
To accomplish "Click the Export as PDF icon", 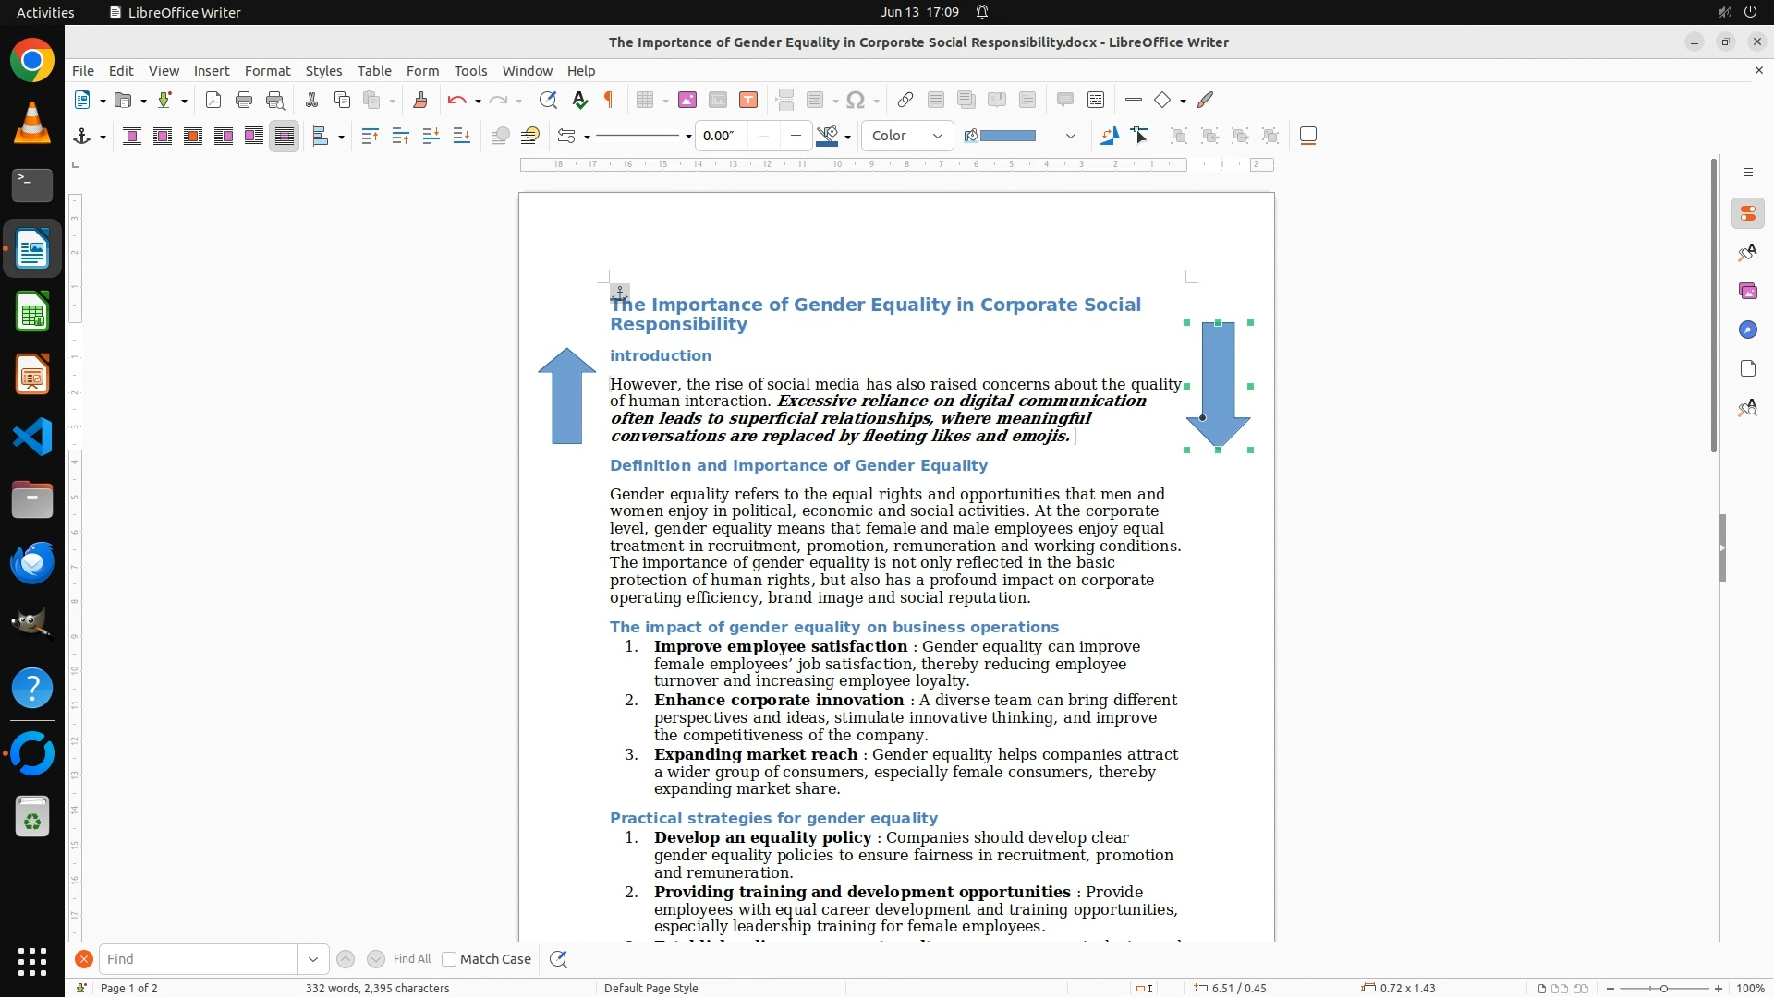I will [x=213, y=101].
